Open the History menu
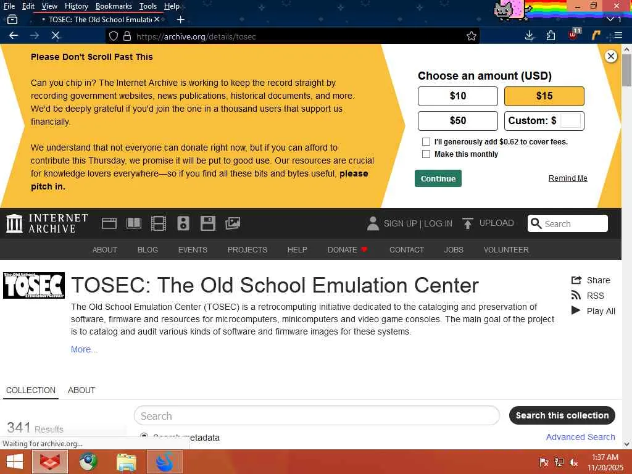This screenshot has width=632, height=474. tap(76, 6)
